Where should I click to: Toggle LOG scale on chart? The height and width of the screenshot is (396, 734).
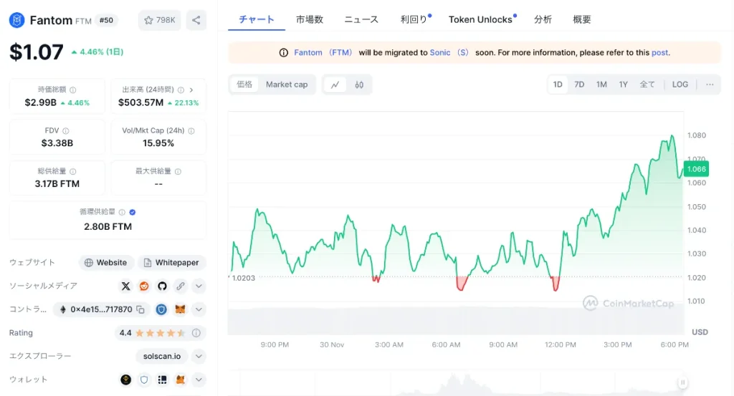[x=680, y=84]
